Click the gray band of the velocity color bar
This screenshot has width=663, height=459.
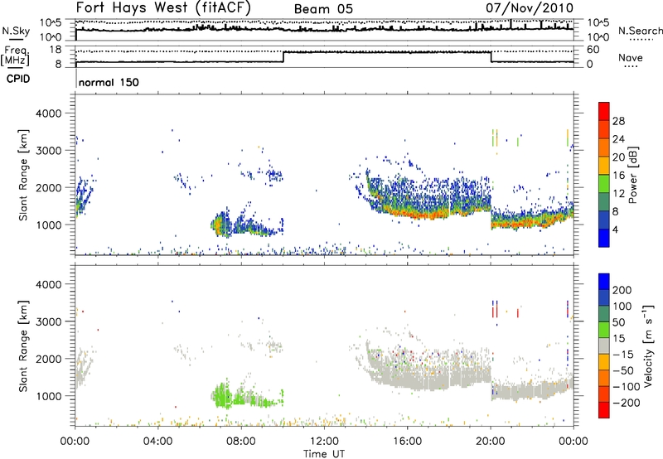click(604, 345)
